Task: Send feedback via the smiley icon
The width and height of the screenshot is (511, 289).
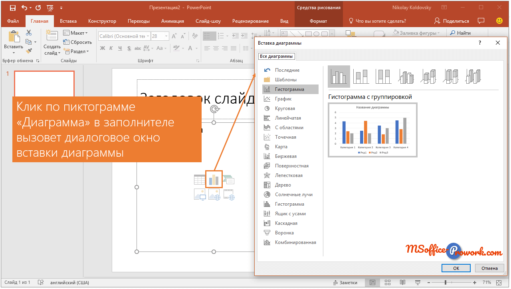Action: (x=499, y=21)
